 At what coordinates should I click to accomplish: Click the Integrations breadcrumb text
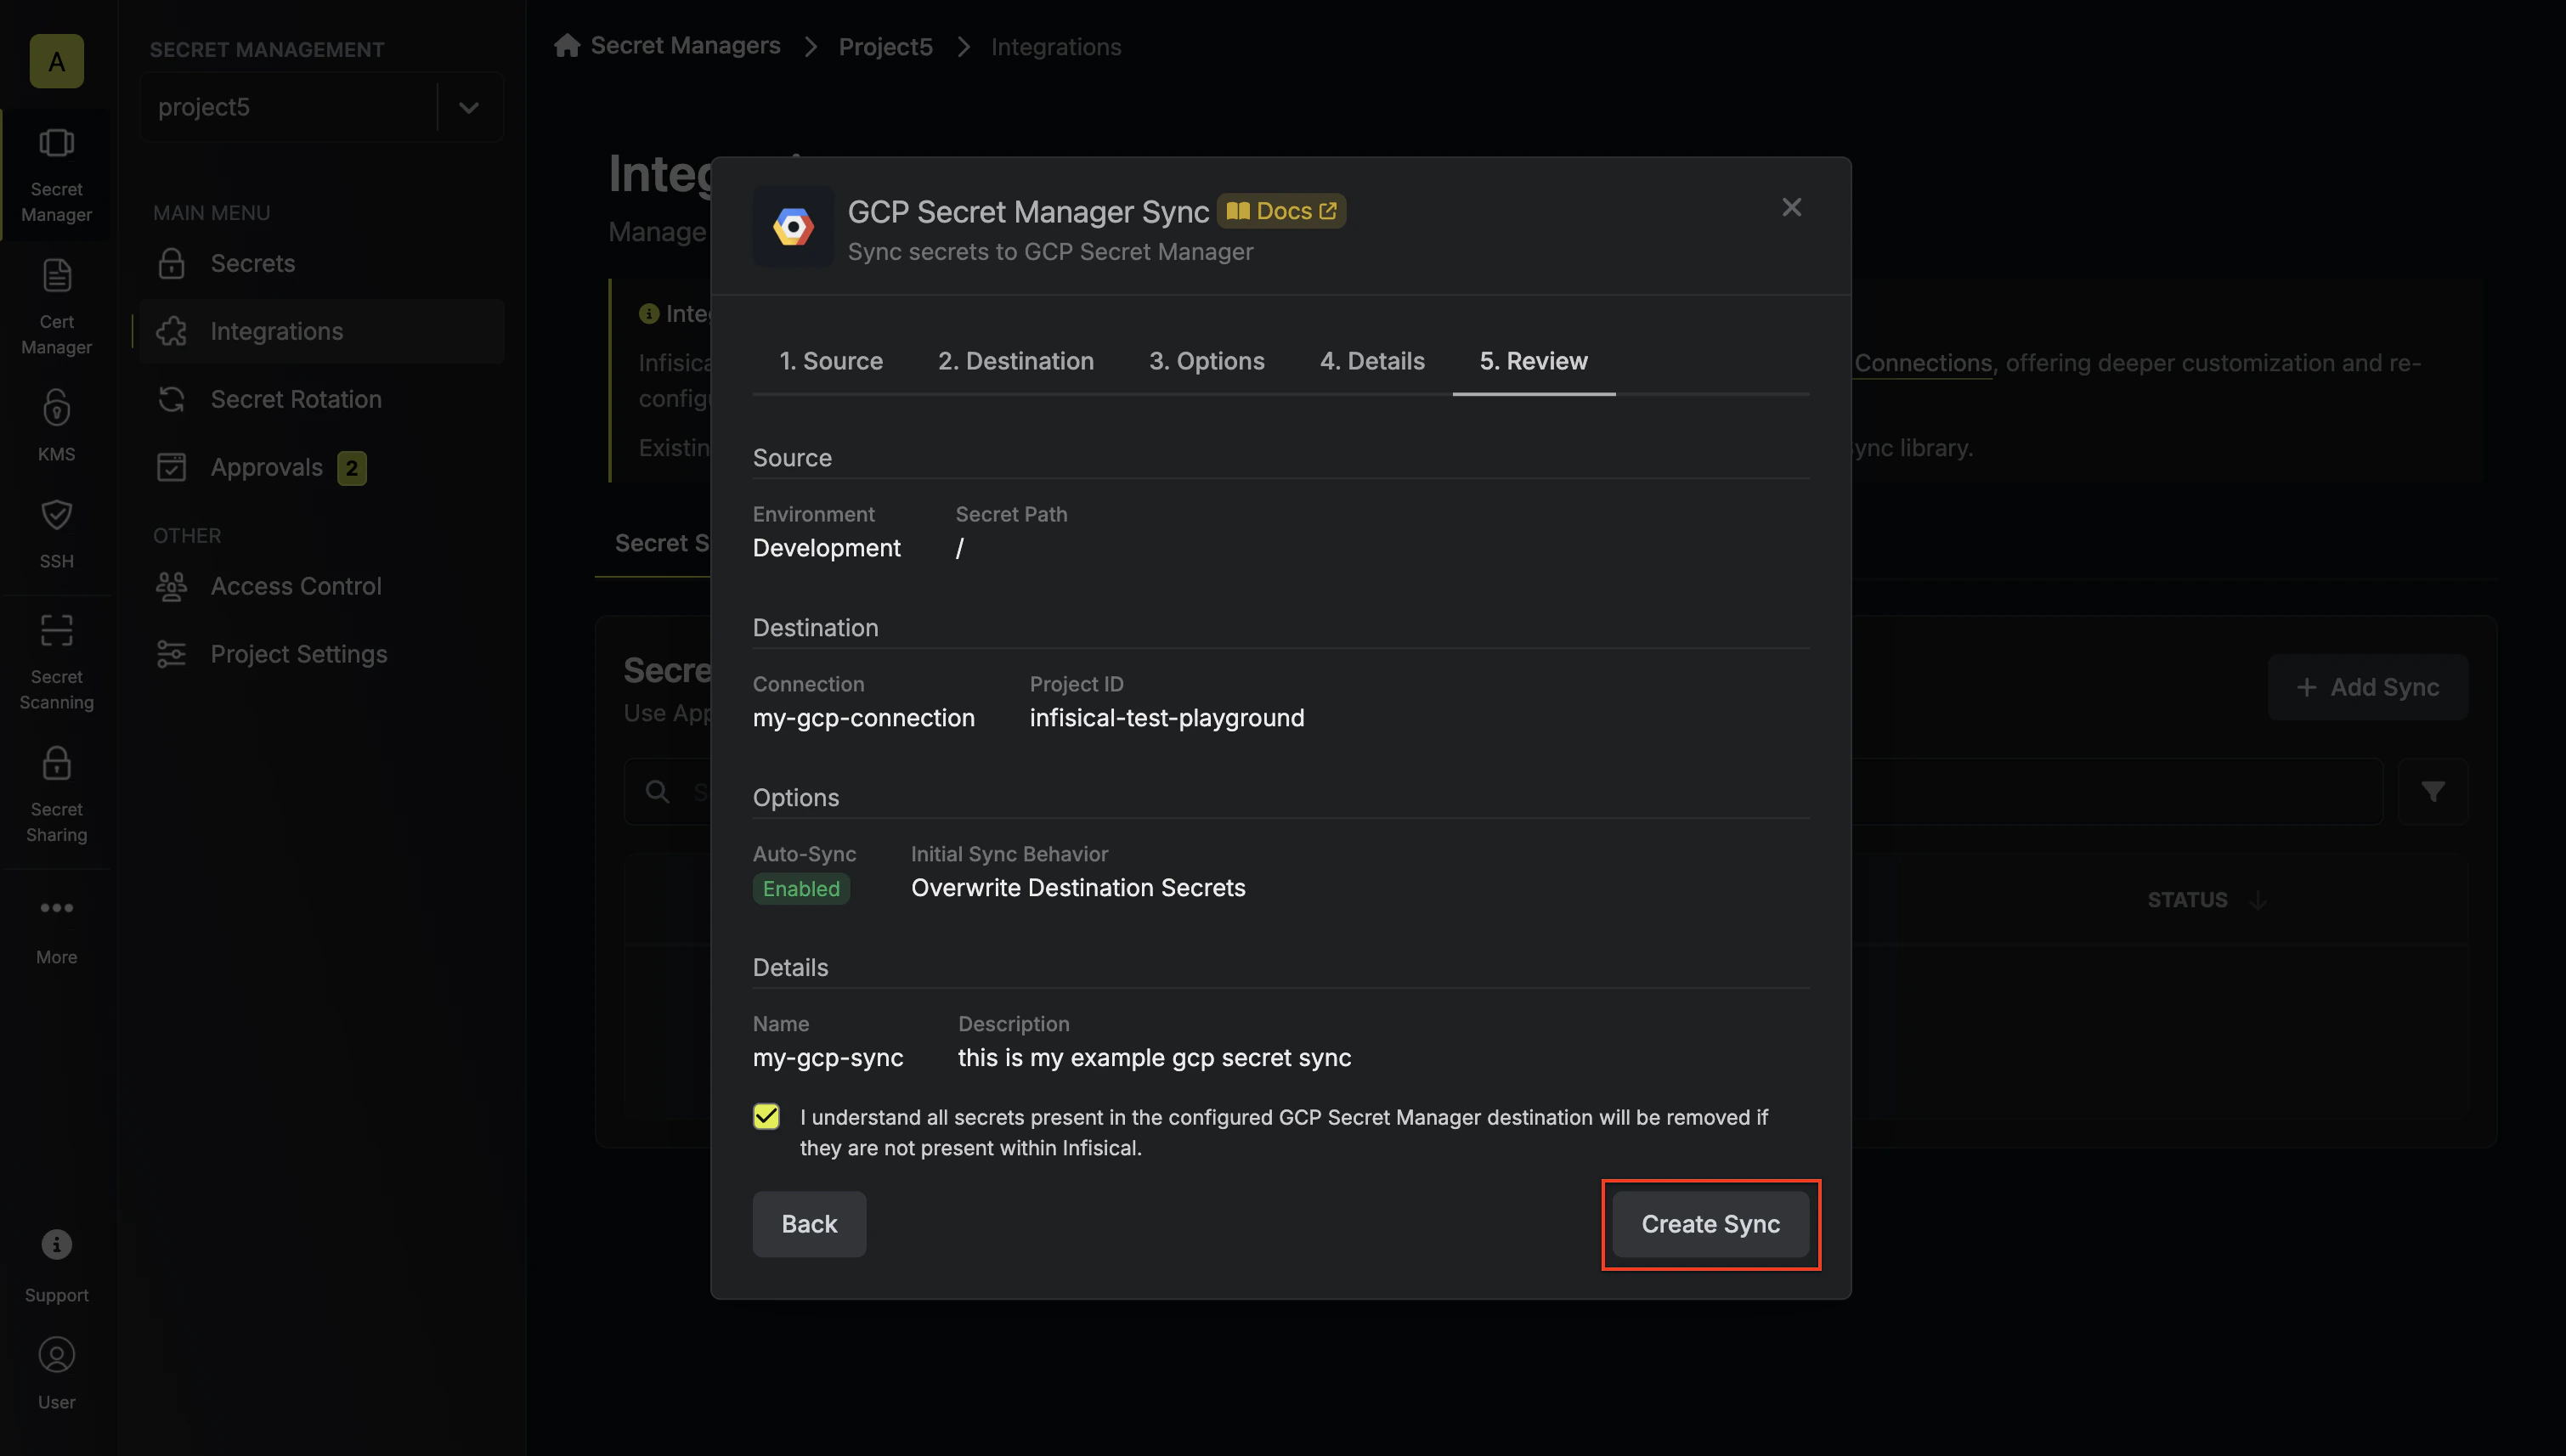[x=1056, y=46]
